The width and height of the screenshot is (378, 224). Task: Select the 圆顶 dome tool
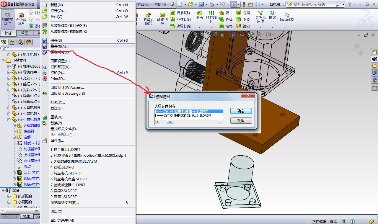(243, 19)
